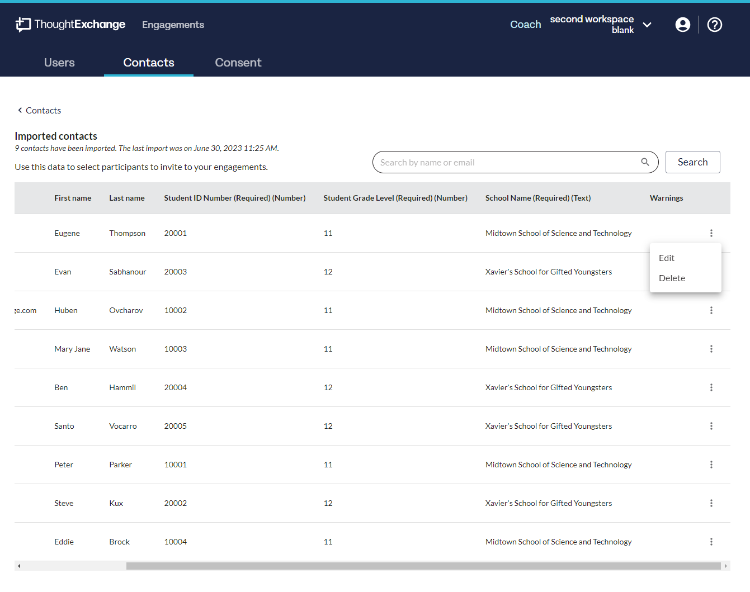Screen dimensions: 750x592
Task: Click the horizontal scrollbar left arrow
Action: click(19, 566)
